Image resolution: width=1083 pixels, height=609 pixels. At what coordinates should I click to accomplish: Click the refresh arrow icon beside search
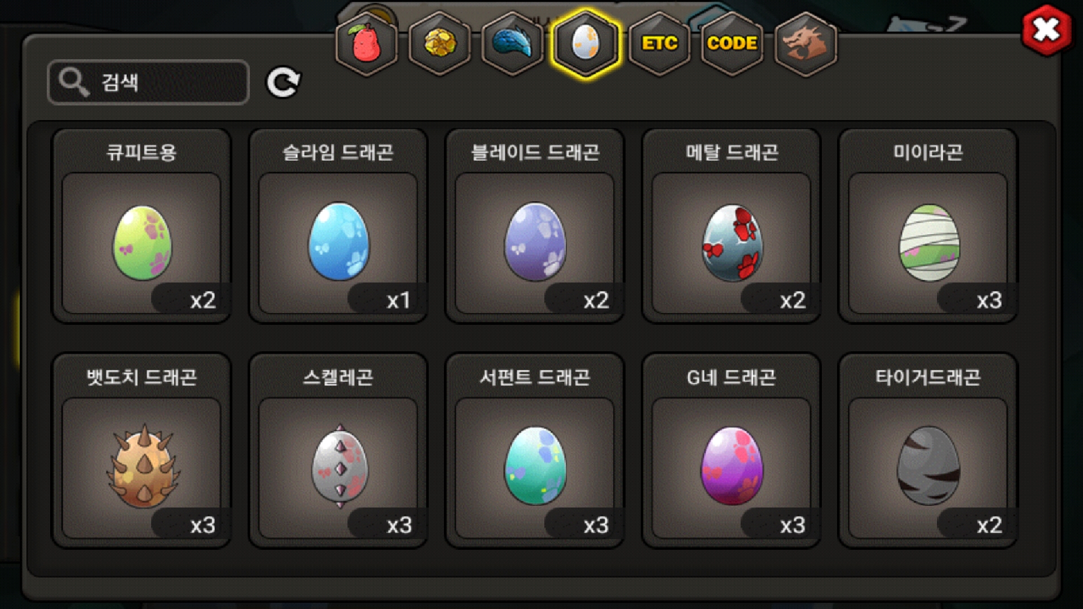[x=283, y=82]
